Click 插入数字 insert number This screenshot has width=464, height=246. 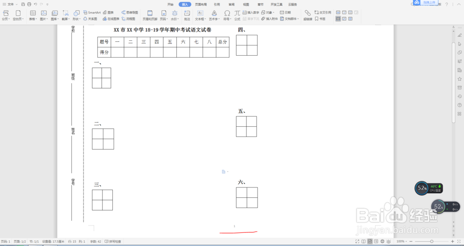click(x=251, y=13)
